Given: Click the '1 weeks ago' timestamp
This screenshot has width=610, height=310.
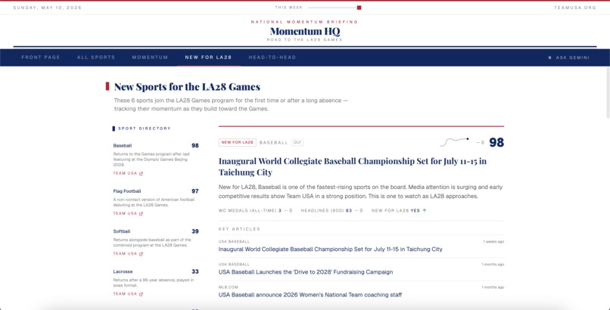Looking at the screenshot, I should pyautogui.click(x=493, y=242).
